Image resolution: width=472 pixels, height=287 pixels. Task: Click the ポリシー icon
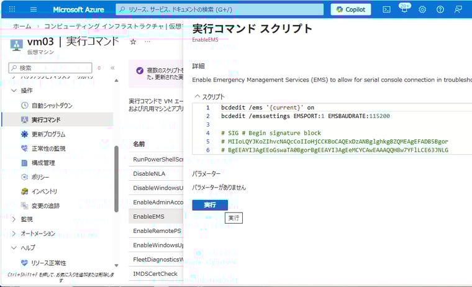coord(25,177)
